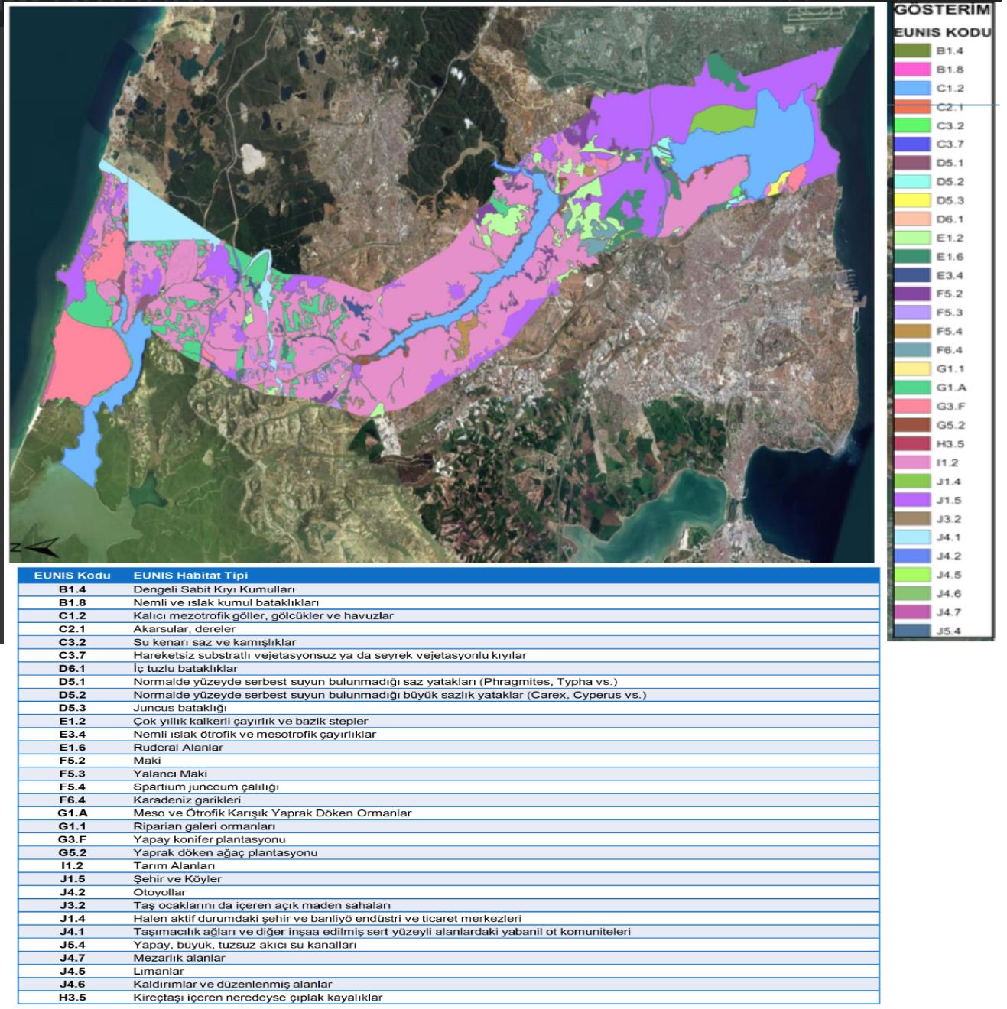The width and height of the screenshot is (1007, 1009).
Task: Select the Limanlar table row
Action: coord(448,971)
